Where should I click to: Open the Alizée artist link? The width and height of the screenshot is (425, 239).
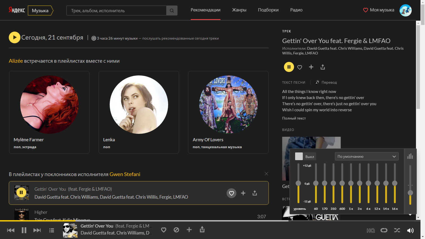16,61
